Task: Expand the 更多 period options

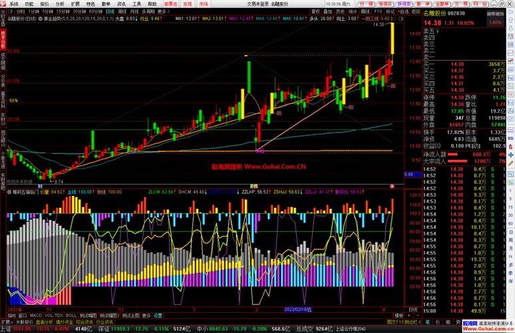Action: tap(163, 12)
